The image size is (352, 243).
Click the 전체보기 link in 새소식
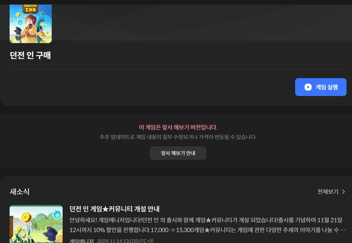pos(328,192)
